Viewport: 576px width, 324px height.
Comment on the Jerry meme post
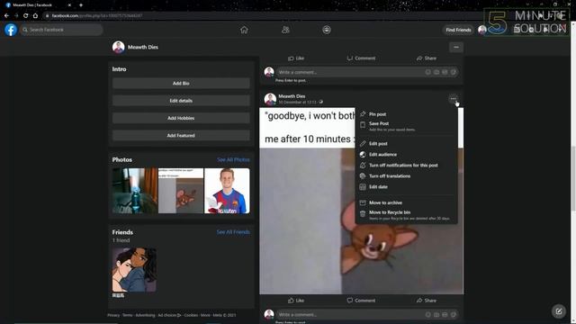361,301
